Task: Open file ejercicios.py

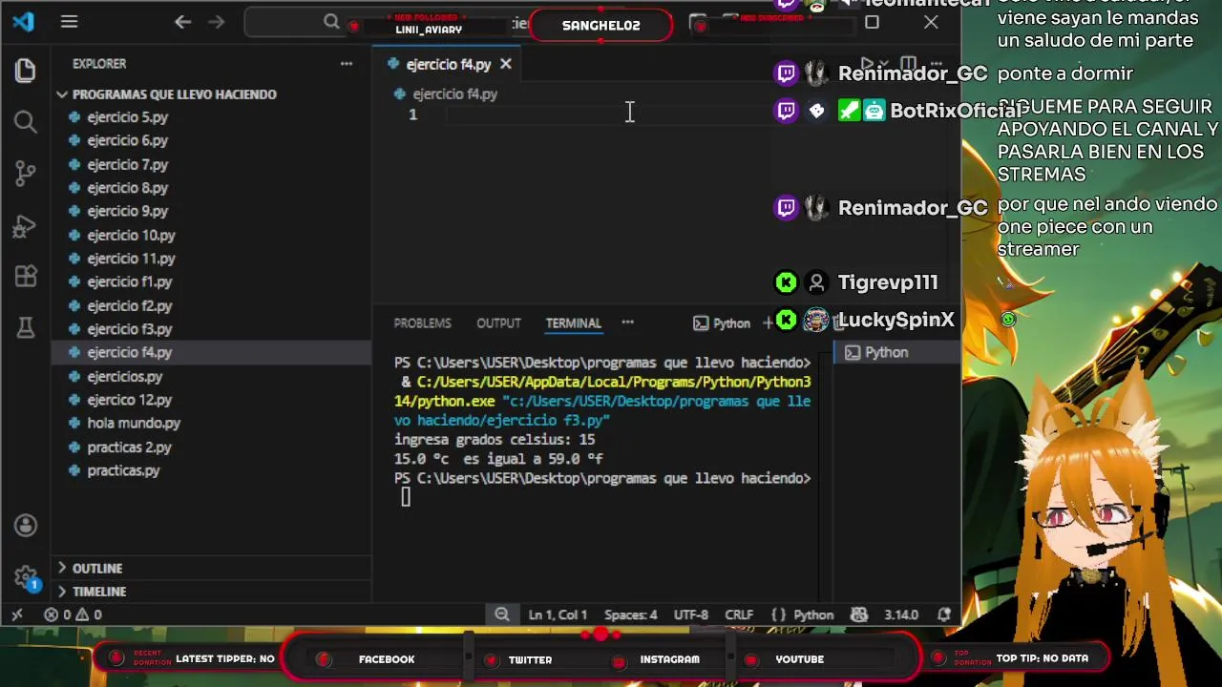Action: click(x=124, y=376)
